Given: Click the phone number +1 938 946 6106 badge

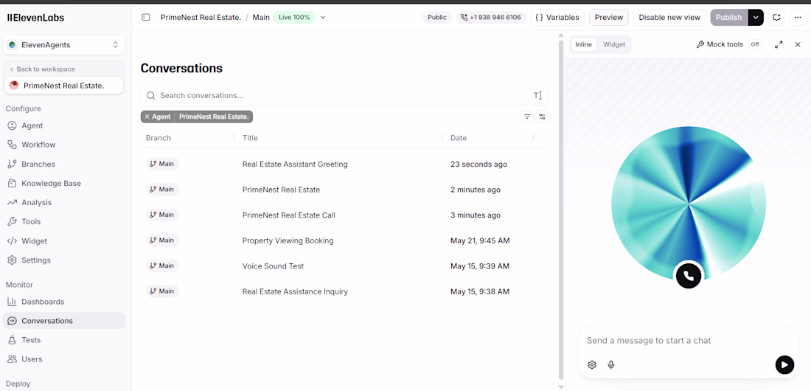Looking at the screenshot, I should [x=491, y=17].
